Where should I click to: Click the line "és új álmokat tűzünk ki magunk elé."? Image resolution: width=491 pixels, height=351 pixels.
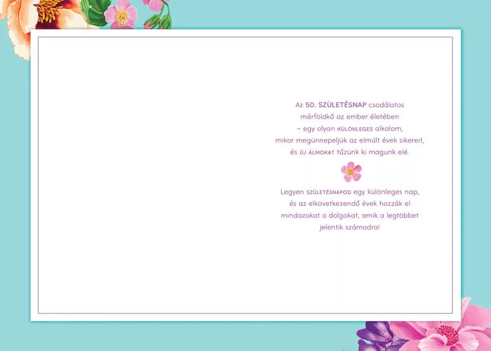click(349, 152)
